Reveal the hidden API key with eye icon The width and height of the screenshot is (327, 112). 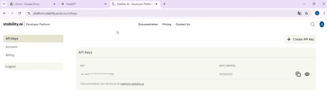tap(307, 74)
